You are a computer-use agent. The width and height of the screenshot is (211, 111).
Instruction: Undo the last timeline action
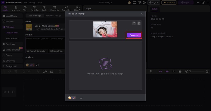4,72
